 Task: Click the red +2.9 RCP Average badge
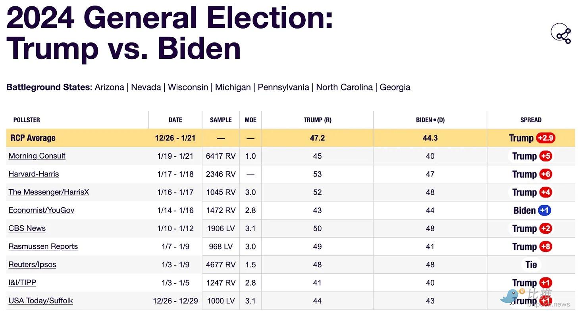[x=545, y=138]
